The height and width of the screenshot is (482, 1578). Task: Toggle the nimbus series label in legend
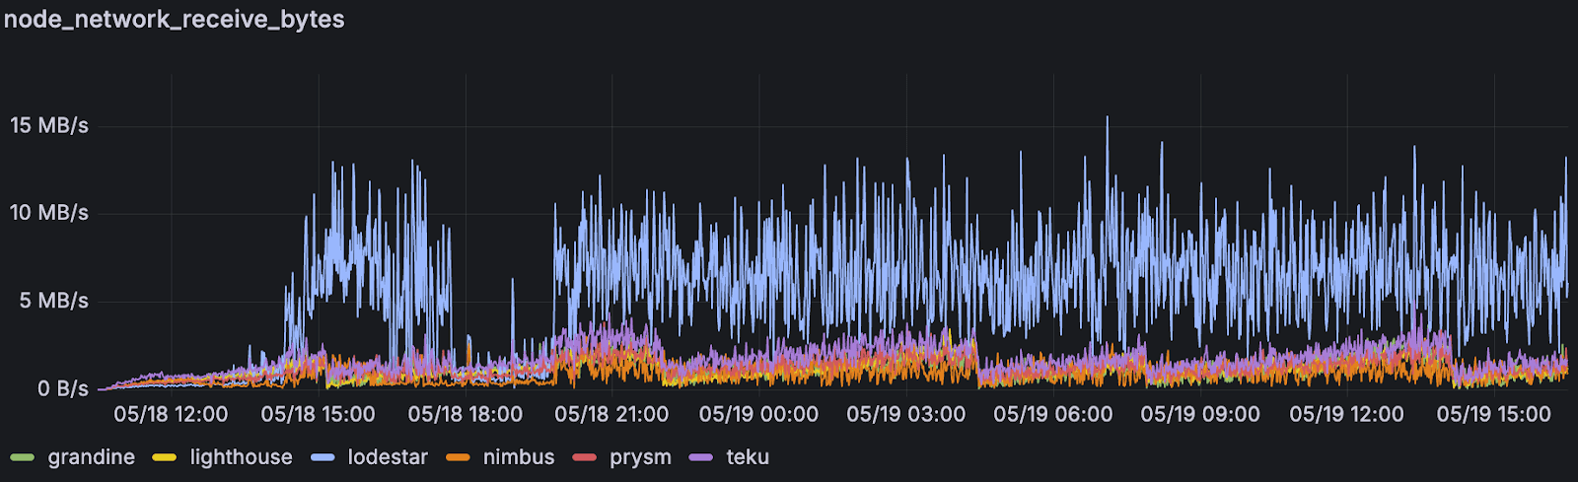519,457
